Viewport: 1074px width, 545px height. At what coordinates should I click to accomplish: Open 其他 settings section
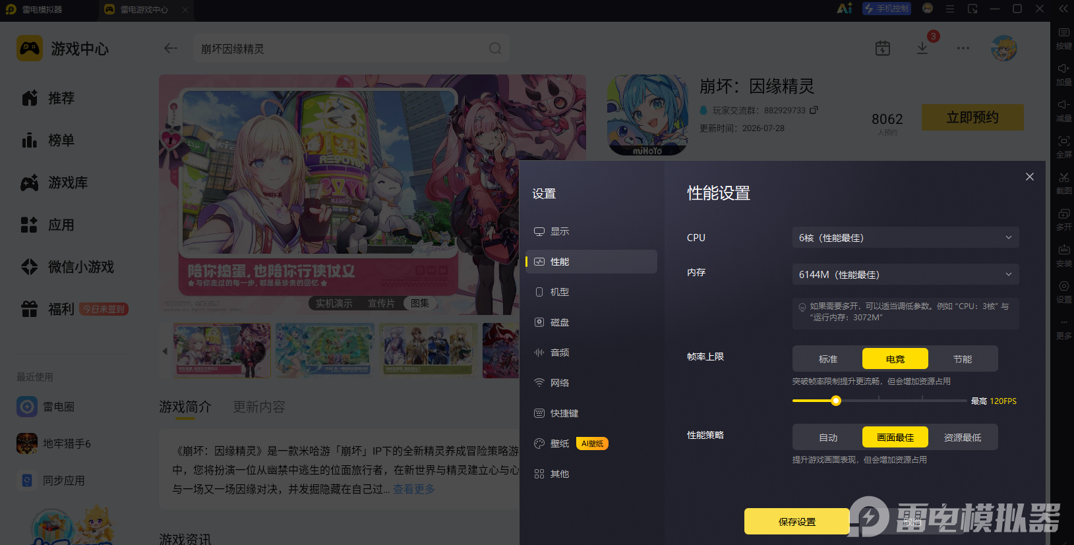(x=591, y=474)
